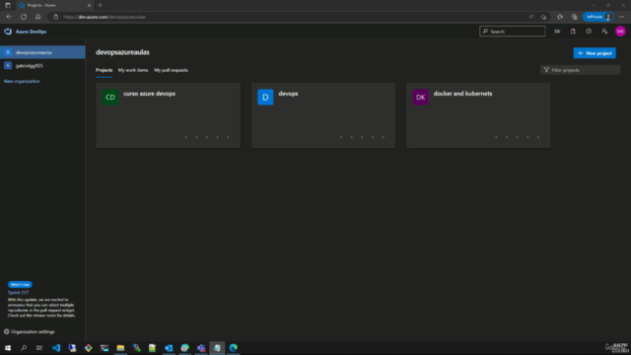631x355 pixels.
Task: Click the Read aloud icon in address bar
Action: click(x=531, y=17)
